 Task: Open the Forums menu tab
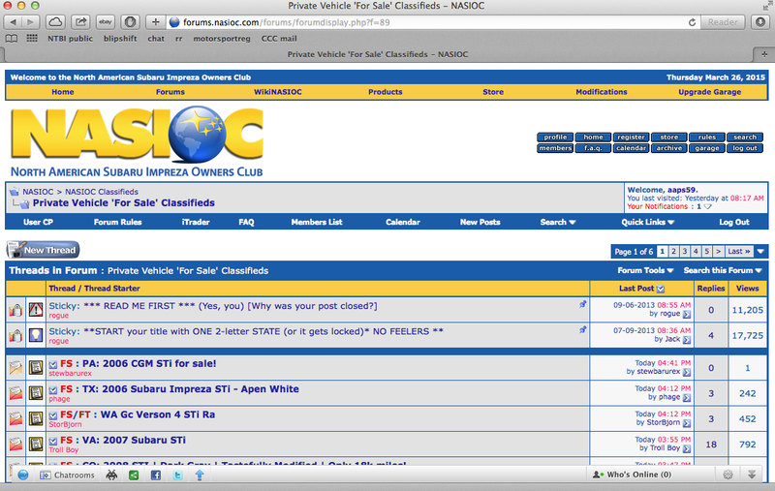click(170, 92)
